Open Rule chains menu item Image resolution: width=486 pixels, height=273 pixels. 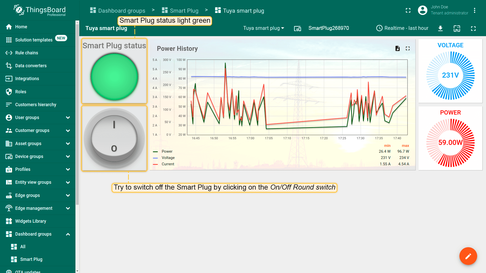point(26,53)
